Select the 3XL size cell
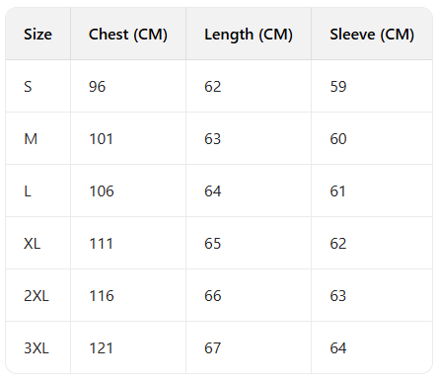This screenshot has width=439, height=380. pyautogui.click(x=37, y=348)
